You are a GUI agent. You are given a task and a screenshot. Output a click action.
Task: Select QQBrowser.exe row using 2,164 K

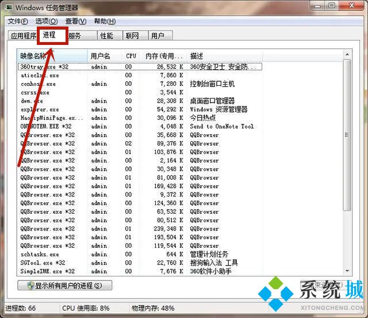click(x=140, y=161)
